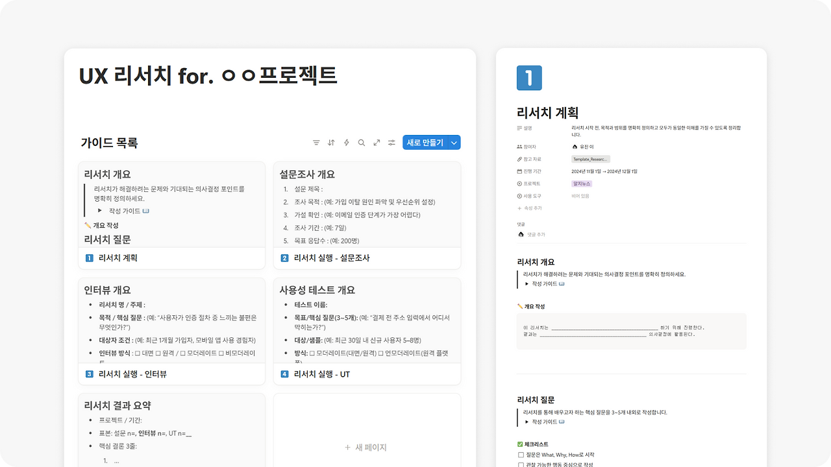Click the date range 2024년 11월 1일 → 12월 1일

[604, 172]
